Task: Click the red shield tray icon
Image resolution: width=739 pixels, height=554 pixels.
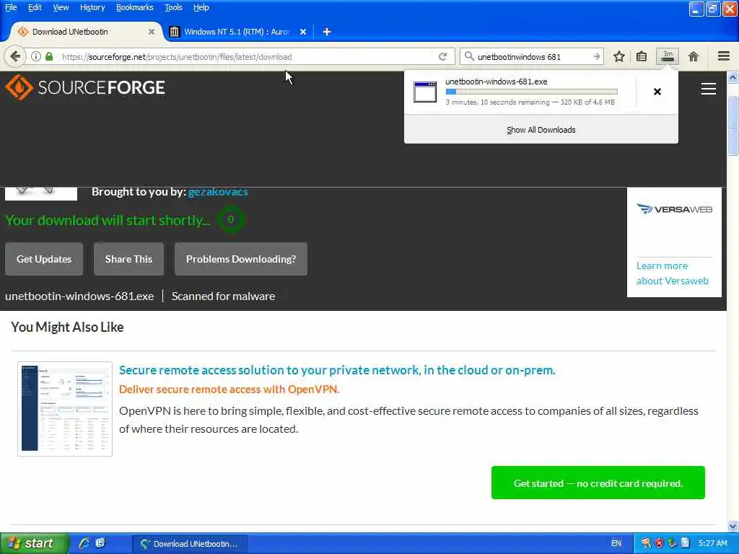Action: coord(659,543)
